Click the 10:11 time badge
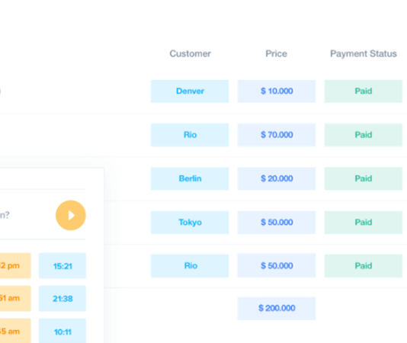The image size is (407, 343). point(62,331)
